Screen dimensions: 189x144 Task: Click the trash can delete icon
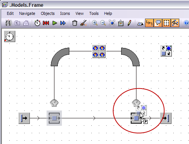[x=75, y=23]
